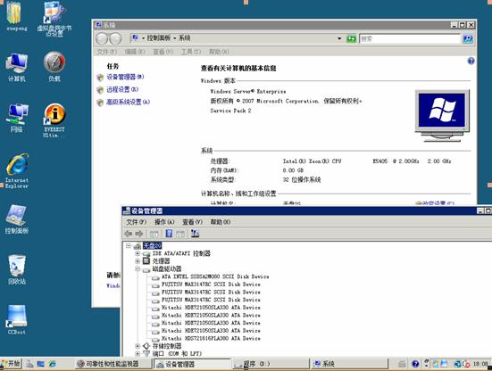Open the address bar dropdown in 系统 window
Screen dimensions: 492x371
point(339,38)
